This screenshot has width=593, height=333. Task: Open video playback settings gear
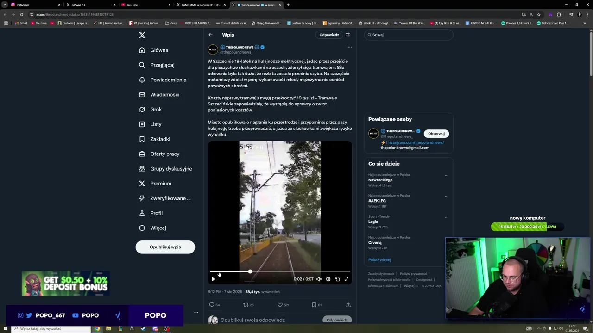328,279
